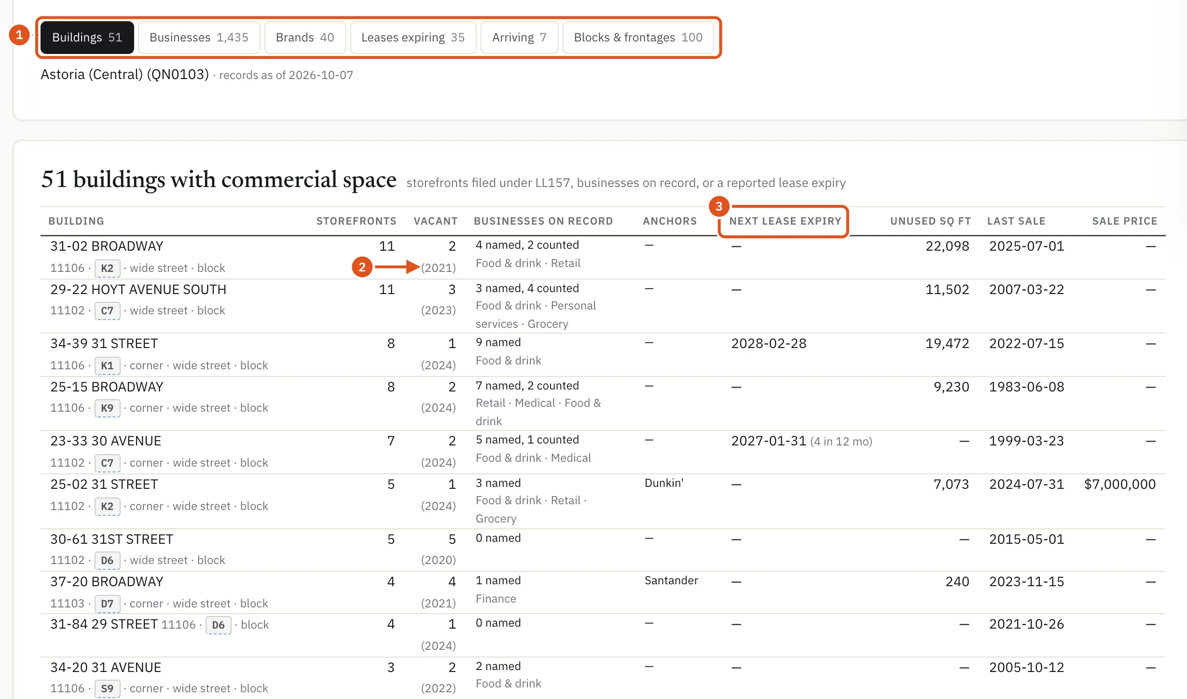Click the UNUSED SQ FT column header

(930, 221)
